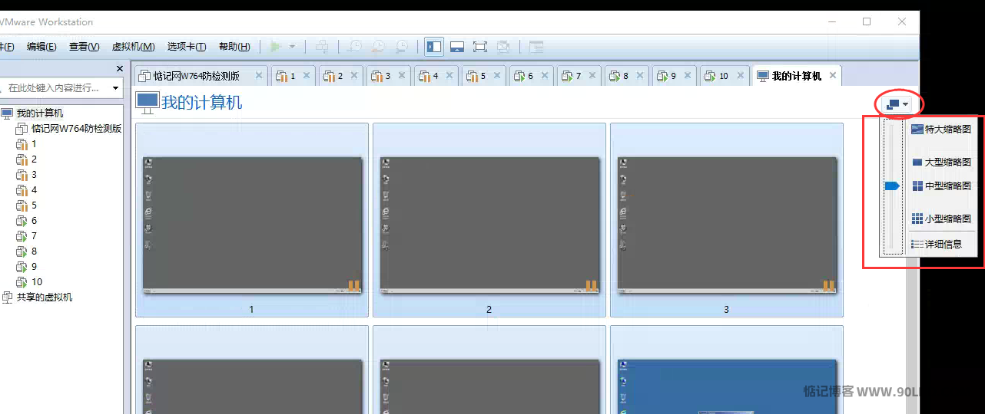Click the Send Ctrl+Alt+Del toolbar icon

click(322, 47)
